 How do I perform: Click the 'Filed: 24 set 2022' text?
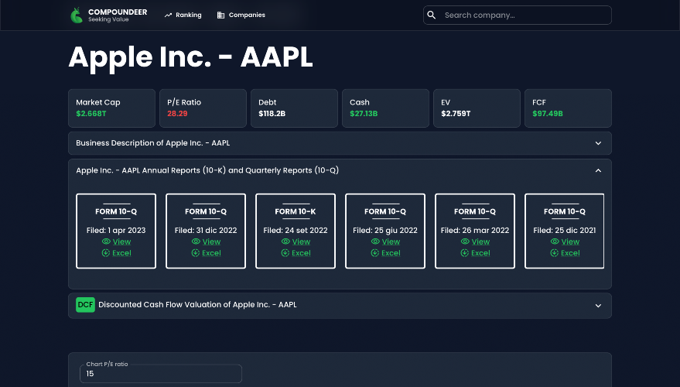coord(296,231)
